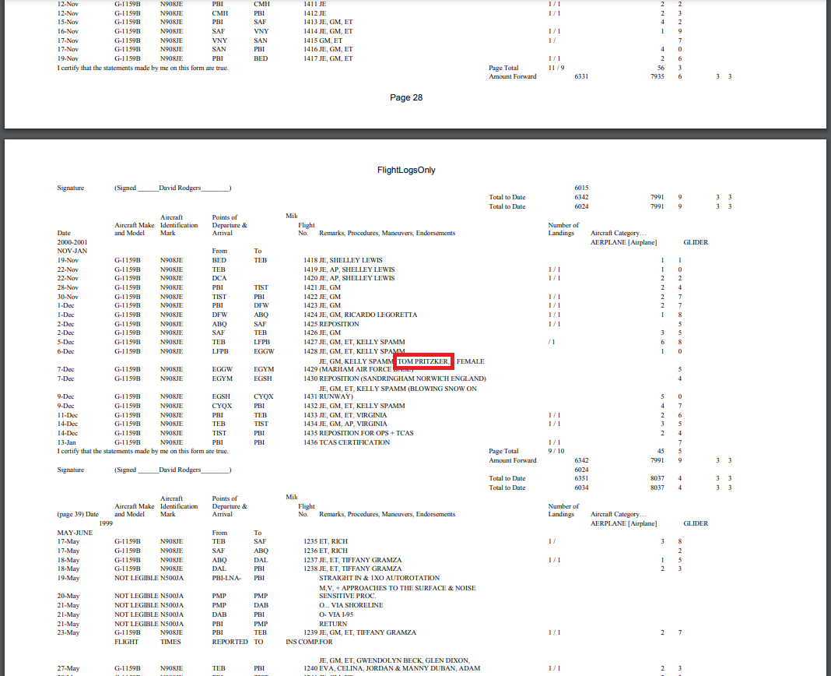
Task: Click the Page 28 footer label
Action: [x=405, y=98]
